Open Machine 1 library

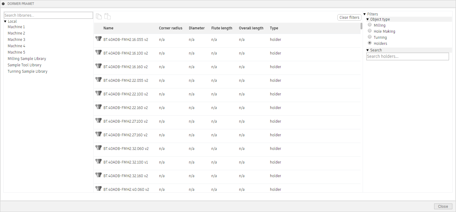(16, 27)
